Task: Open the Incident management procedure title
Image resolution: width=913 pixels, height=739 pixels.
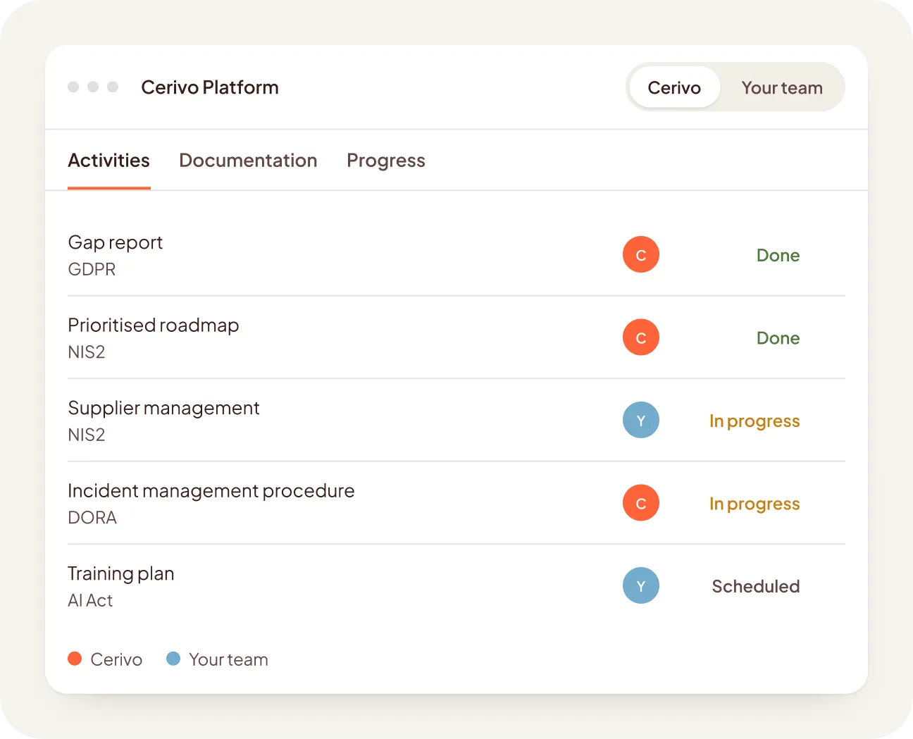Action: 211,490
